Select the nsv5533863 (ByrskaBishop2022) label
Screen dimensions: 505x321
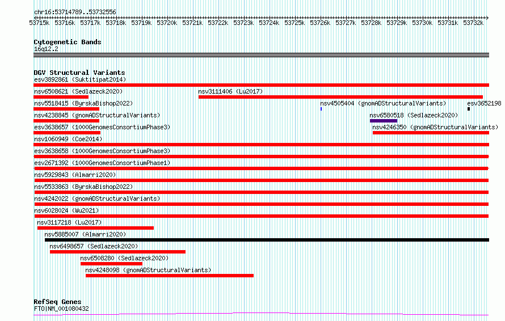coord(83,187)
